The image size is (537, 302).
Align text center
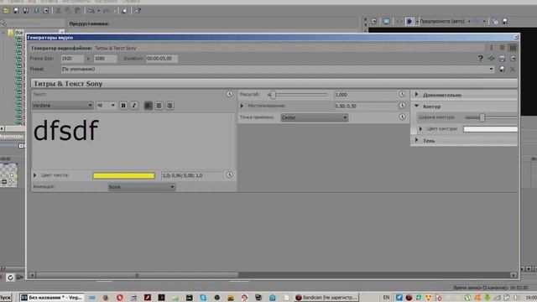click(x=159, y=106)
